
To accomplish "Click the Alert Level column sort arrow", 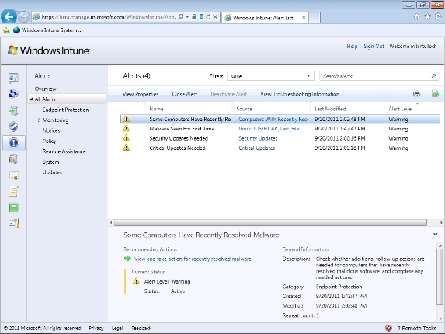I will [417, 103].
